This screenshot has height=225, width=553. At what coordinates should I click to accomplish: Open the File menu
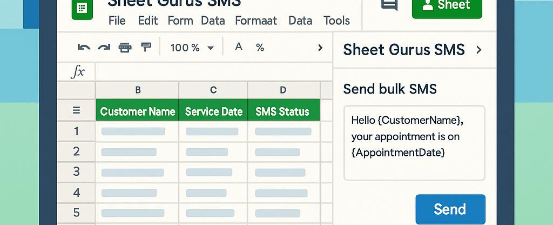click(117, 21)
